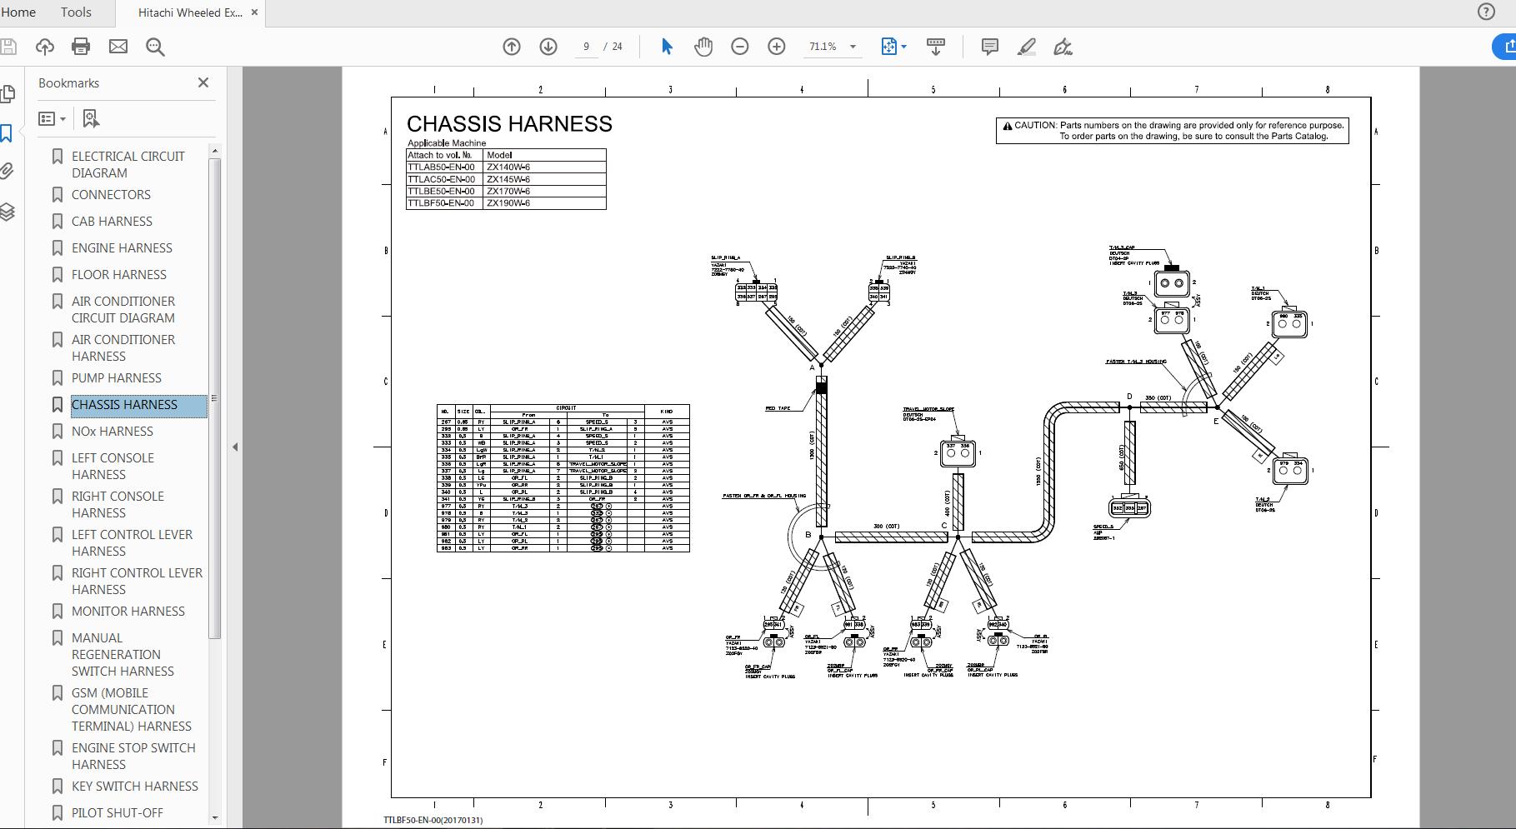Screen dimensions: 1516x829
Task: Select the Hitachi Wheeled Ex... document tab
Action: point(190,12)
